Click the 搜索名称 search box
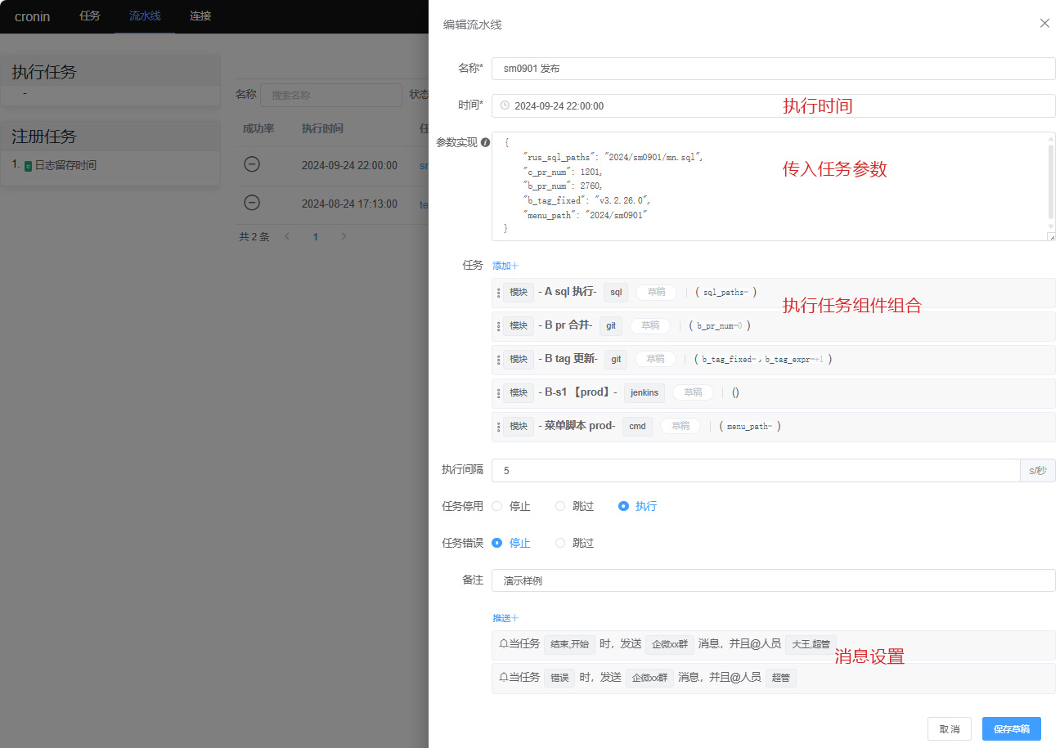The width and height of the screenshot is (1060, 748). point(331,95)
